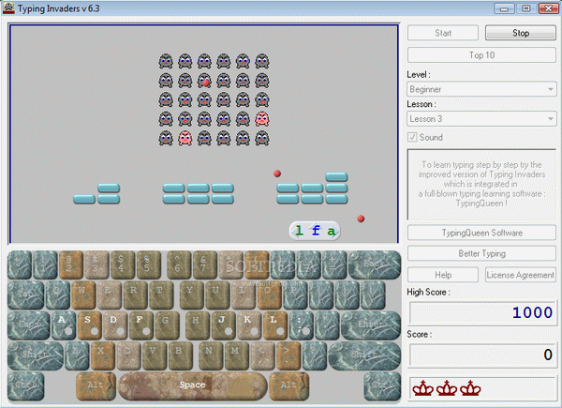Click the Start button
The height and width of the screenshot is (408, 562).
[443, 33]
